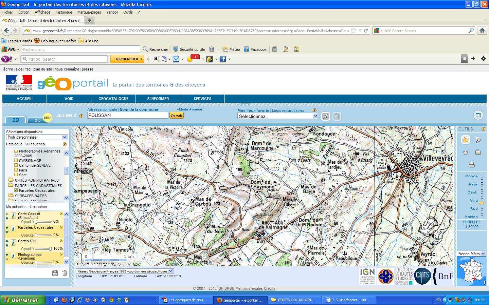Click the envelope send-by-mail tool
This screenshot has width=489, height=305.
[478, 152]
